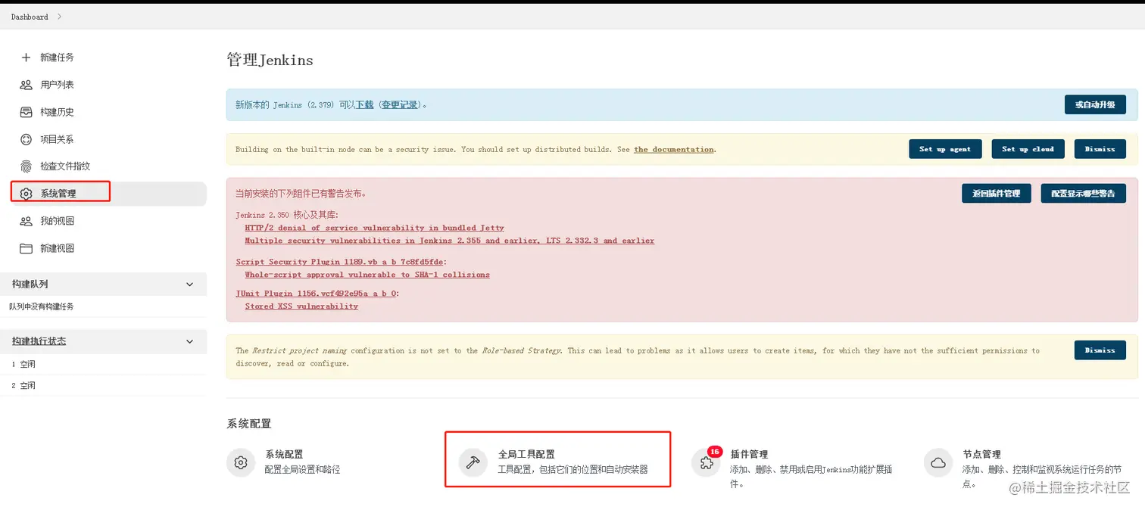The height and width of the screenshot is (510, 1145).
Task: Open JUnit Plugin link
Action: [316, 294]
